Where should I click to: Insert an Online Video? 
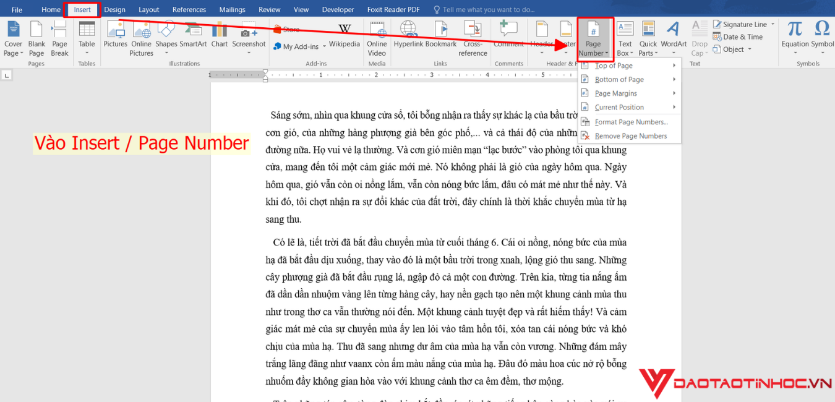pos(377,37)
